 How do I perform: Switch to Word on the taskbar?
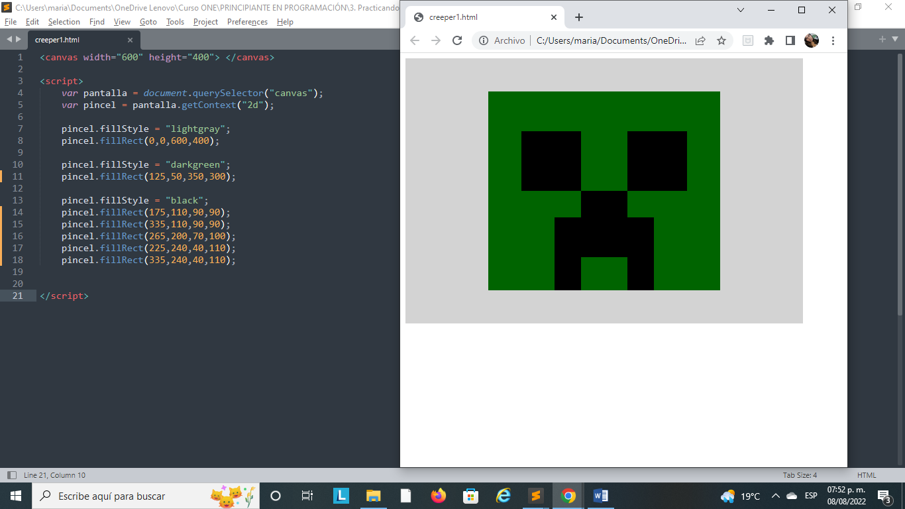click(601, 496)
